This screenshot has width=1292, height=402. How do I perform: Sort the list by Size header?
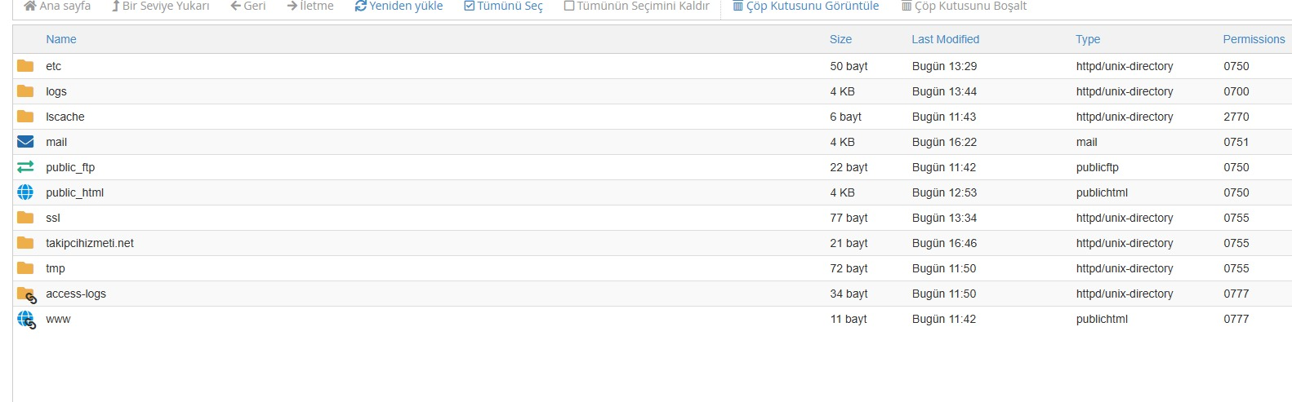point(840,39)
